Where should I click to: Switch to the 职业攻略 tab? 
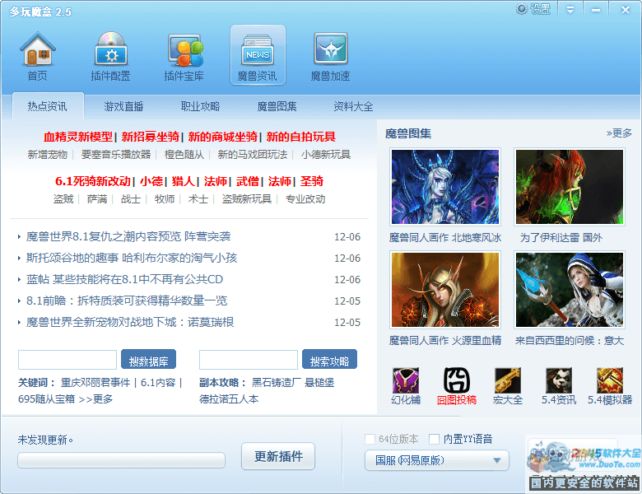(200, 106)
